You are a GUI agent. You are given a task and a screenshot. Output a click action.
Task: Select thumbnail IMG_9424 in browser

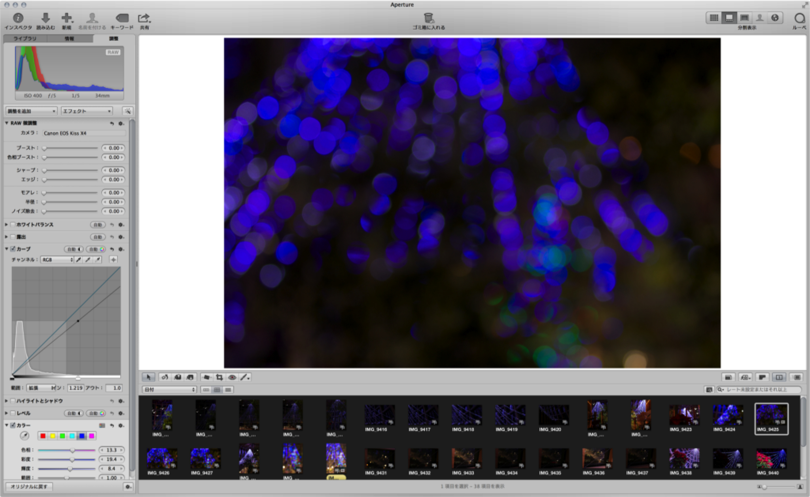pos(727,415)
